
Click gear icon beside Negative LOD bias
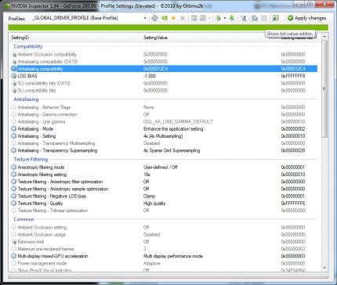(x=14, y=196)
